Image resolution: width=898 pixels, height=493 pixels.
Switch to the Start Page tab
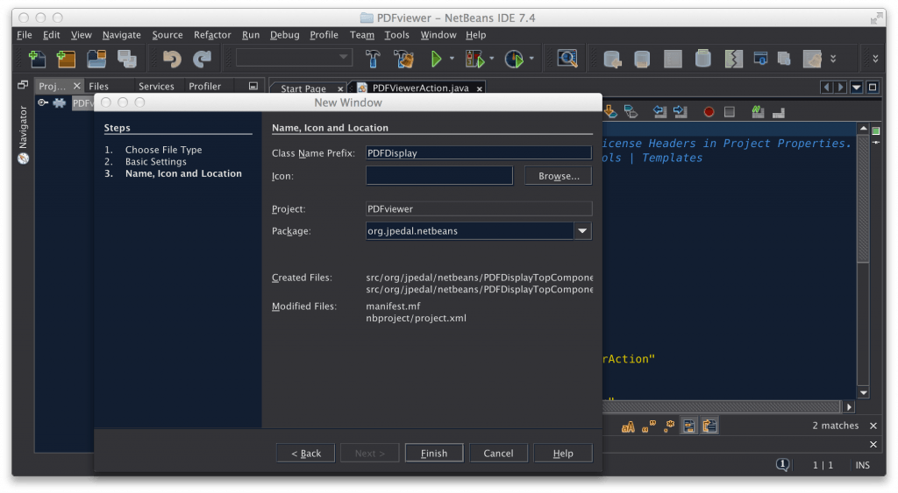tap(303, 88)
